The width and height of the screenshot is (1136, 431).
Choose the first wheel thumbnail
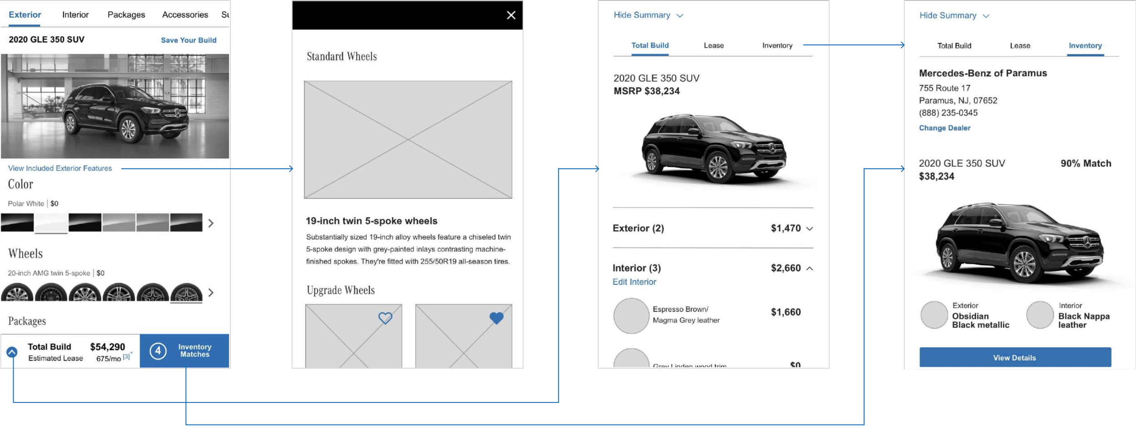pyautogui.click(x=17, y=292)
